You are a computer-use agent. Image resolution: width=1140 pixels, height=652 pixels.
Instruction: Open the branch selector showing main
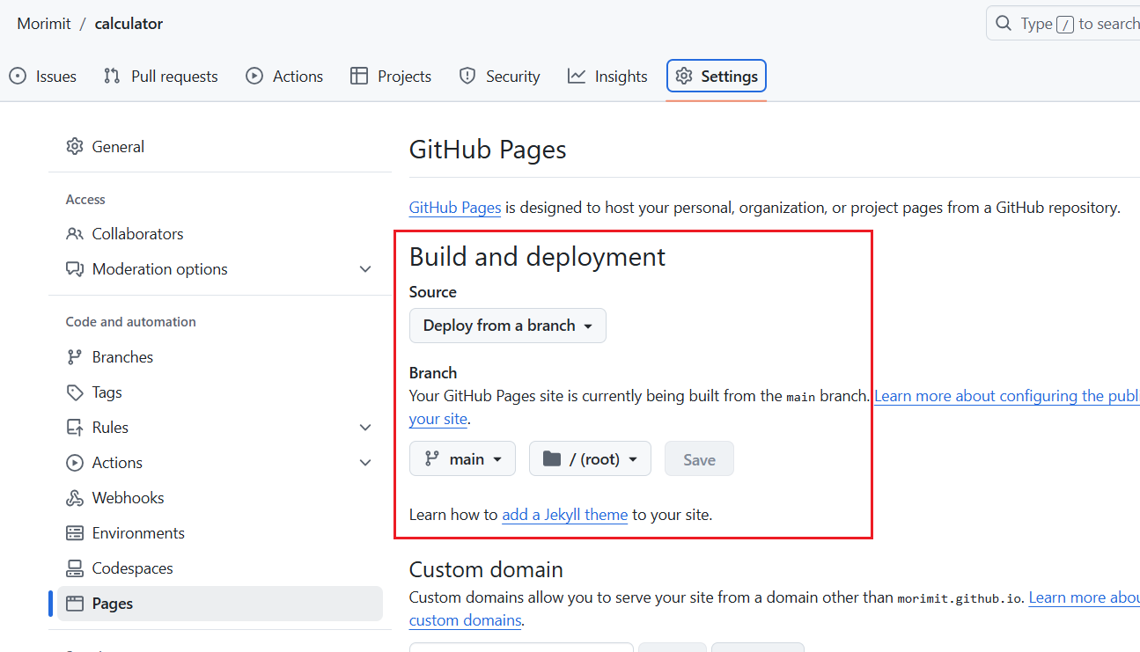[462, 458]
